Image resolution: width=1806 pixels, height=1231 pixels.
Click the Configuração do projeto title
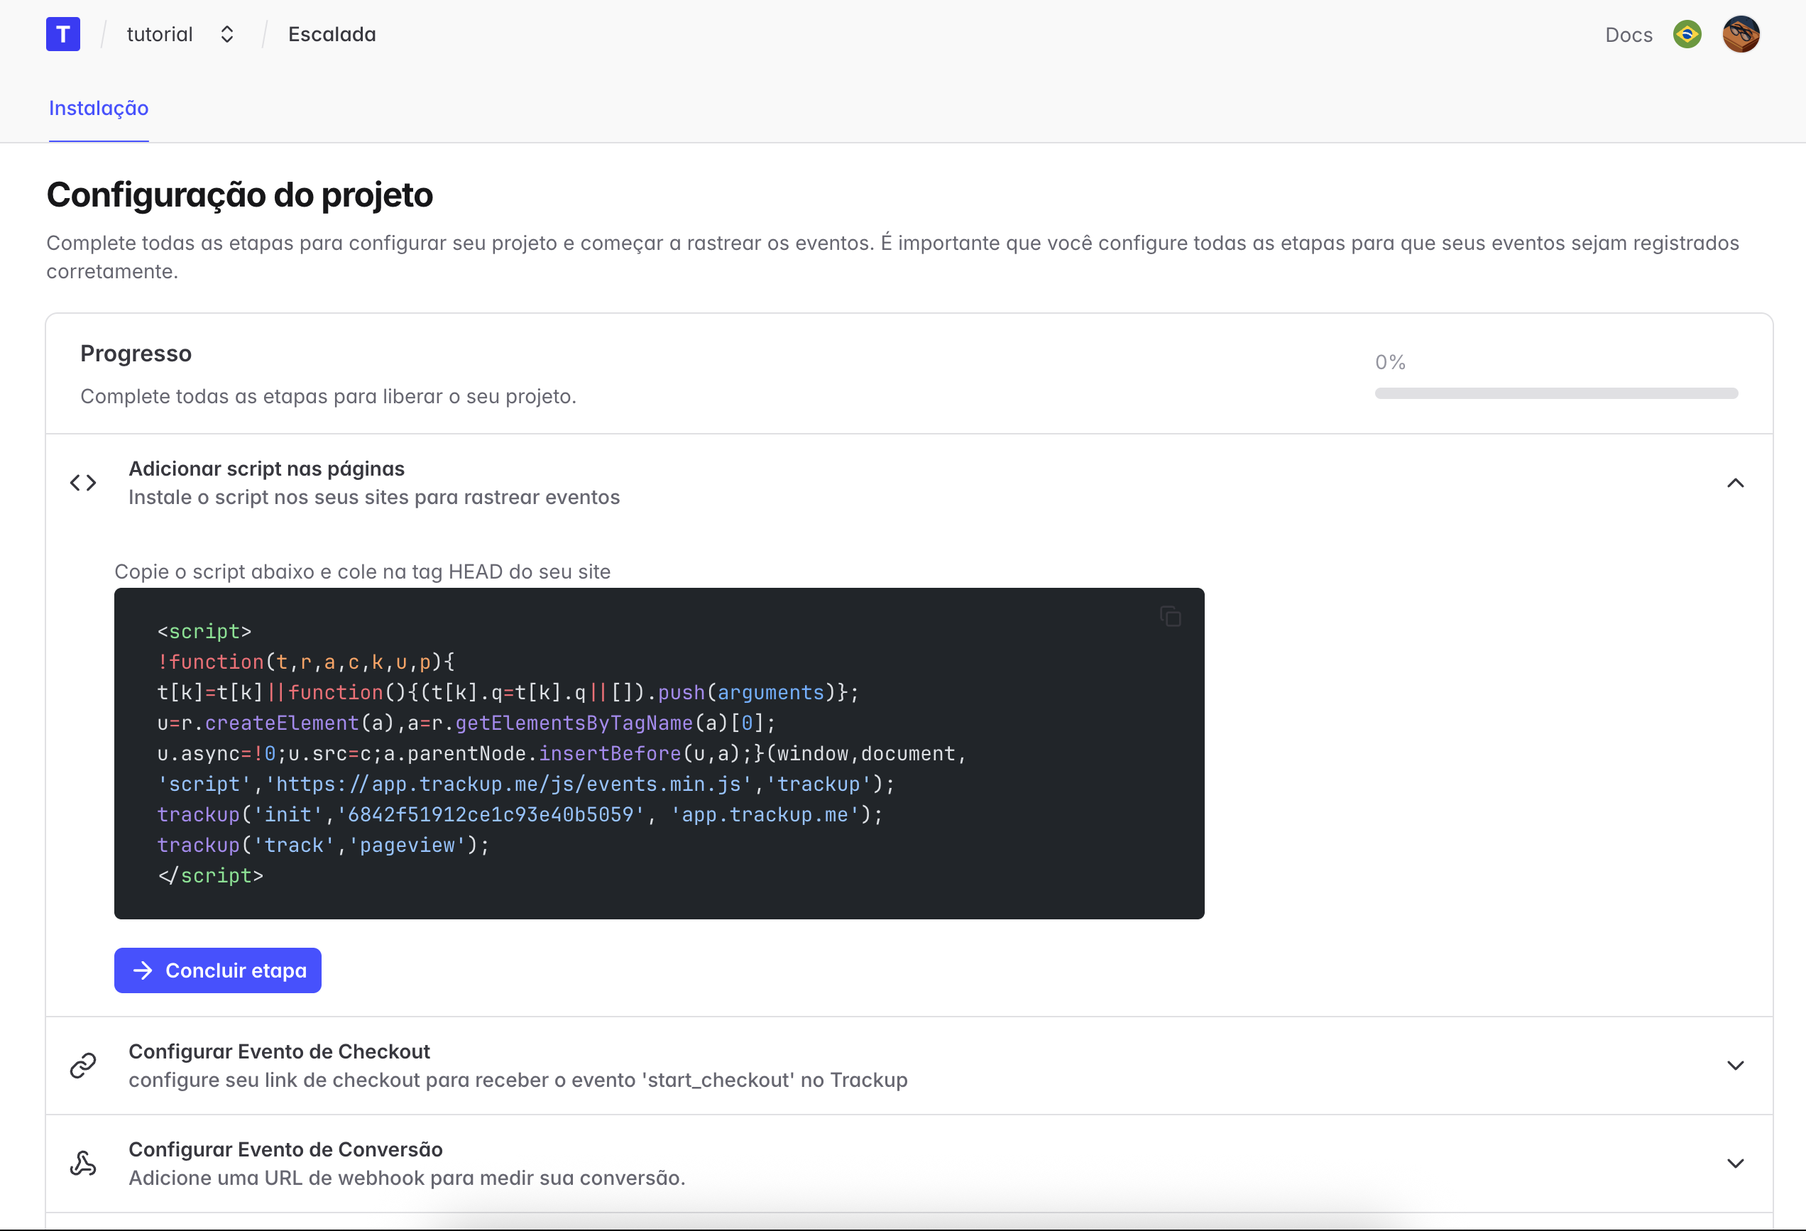pos(239,195)
